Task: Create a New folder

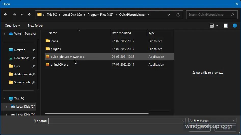Action: point(35,26)
